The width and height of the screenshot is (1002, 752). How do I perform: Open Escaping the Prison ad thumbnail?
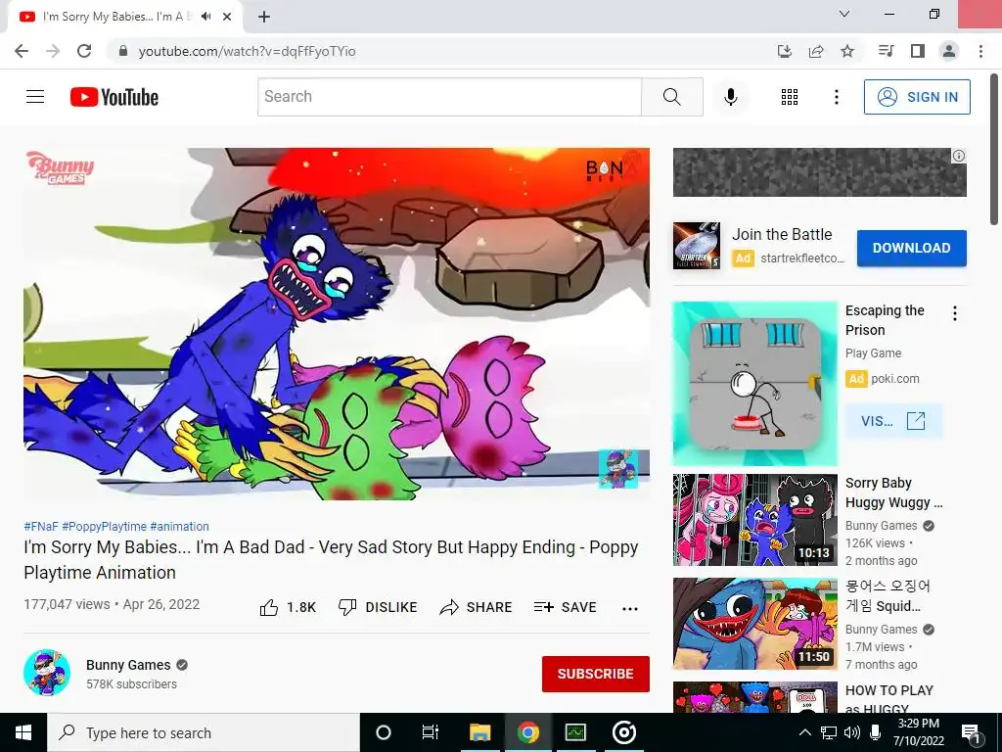click(754, 384)
